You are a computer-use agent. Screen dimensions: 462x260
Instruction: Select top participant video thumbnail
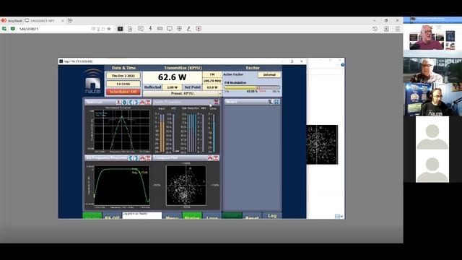pyautogui.click(x=432, y=37)
